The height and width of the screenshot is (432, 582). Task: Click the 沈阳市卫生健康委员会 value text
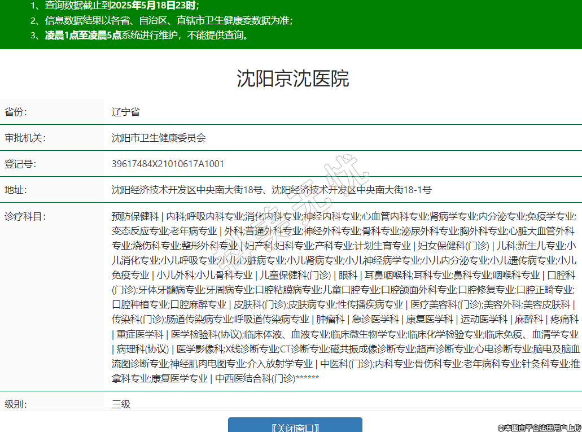pos(159,138)
